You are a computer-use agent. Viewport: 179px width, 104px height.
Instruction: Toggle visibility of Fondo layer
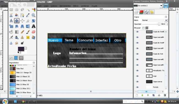pyautogui.click(x=137, y=87)
